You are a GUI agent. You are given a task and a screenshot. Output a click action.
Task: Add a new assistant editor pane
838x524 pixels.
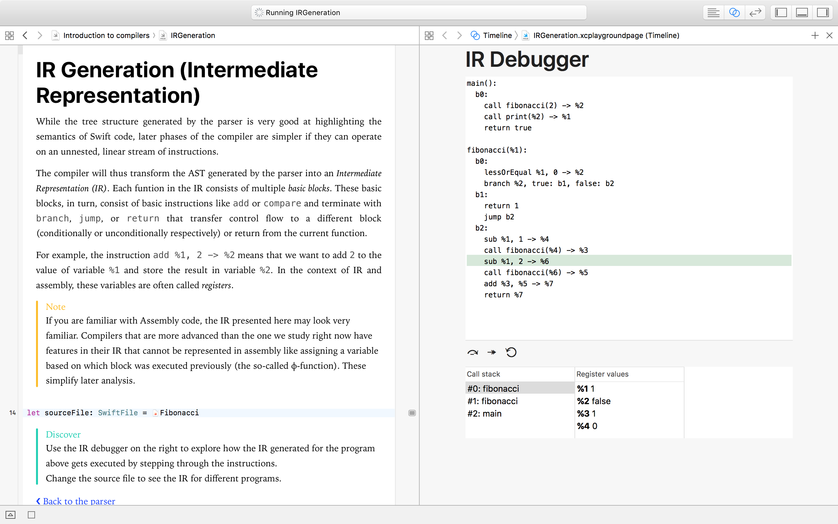pos(815,35)
